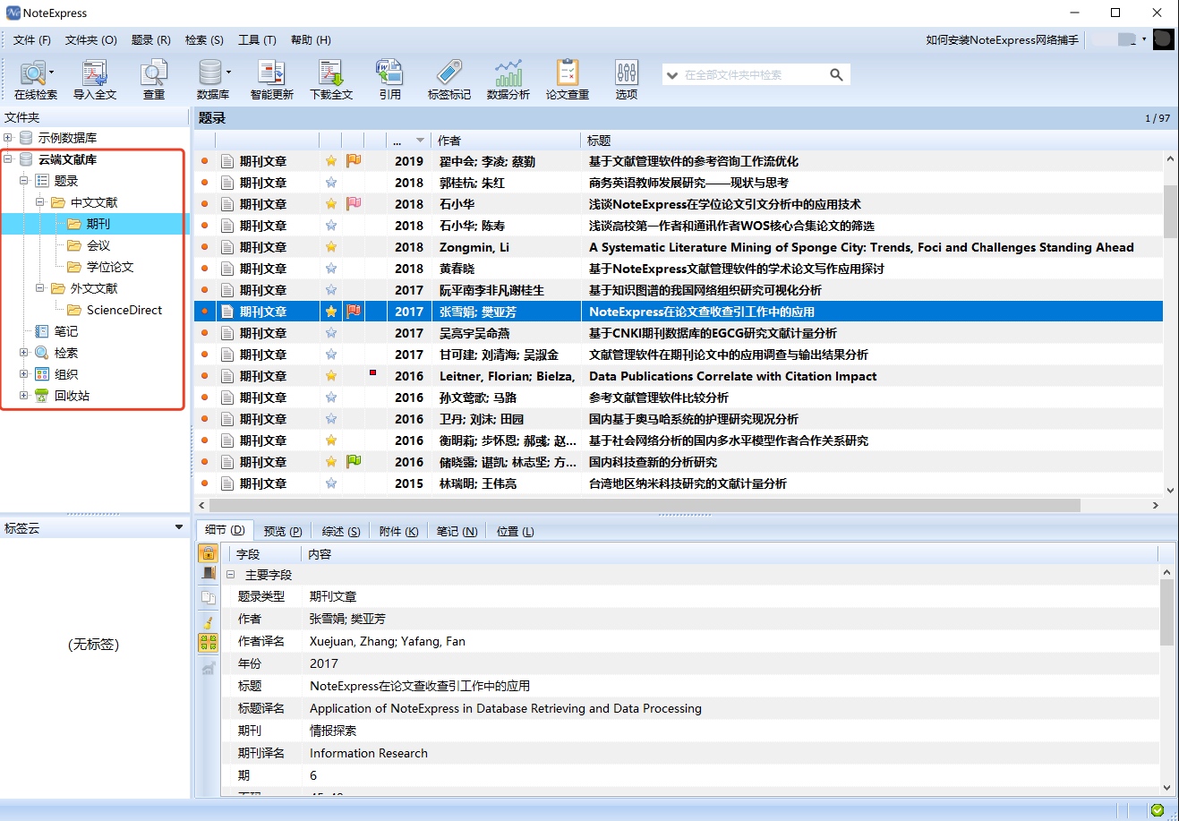This screenshot has width=1179, height=821.
Task: Click the 智能更新 smart update icon
Action: (271, 80)
